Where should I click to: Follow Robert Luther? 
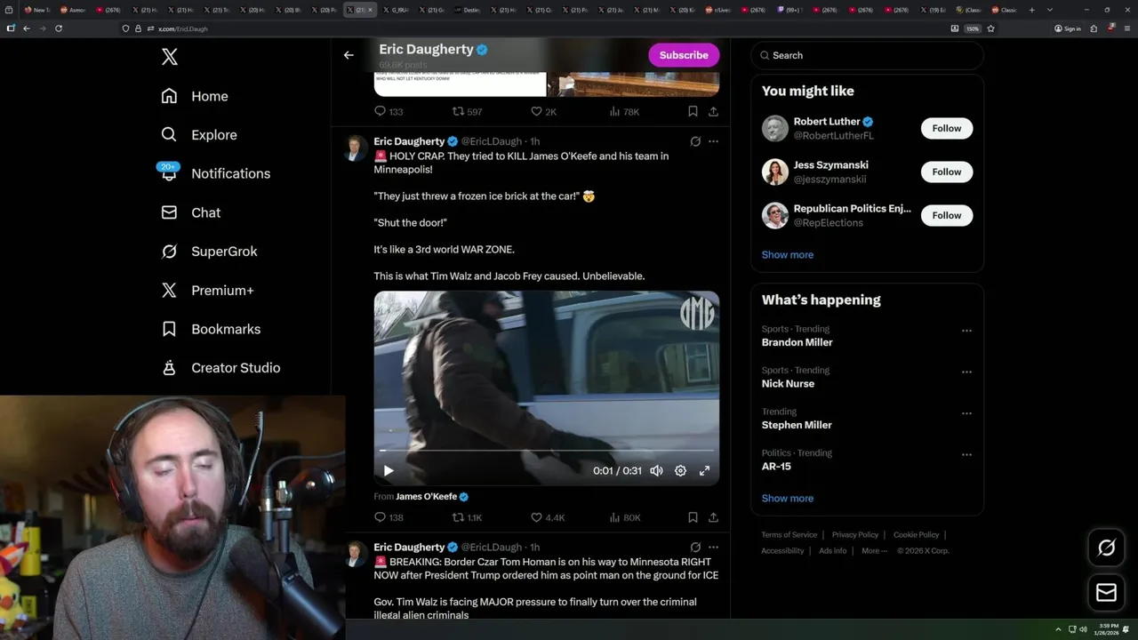pyautogui.click(x=947, y=128)
